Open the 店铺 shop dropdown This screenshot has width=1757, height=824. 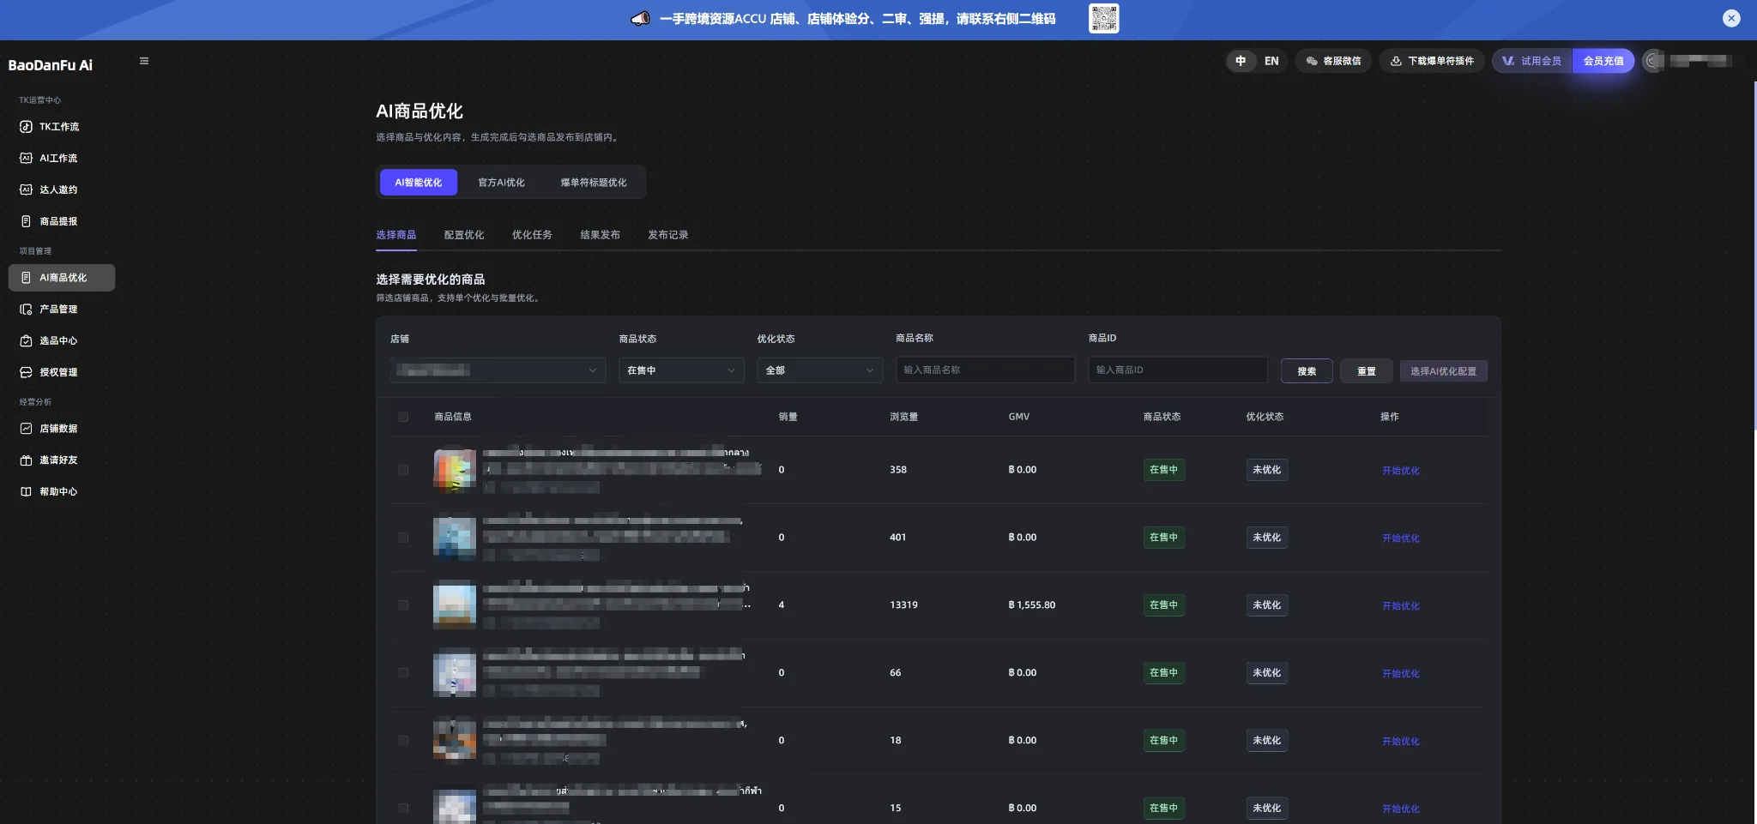point(498,370)
